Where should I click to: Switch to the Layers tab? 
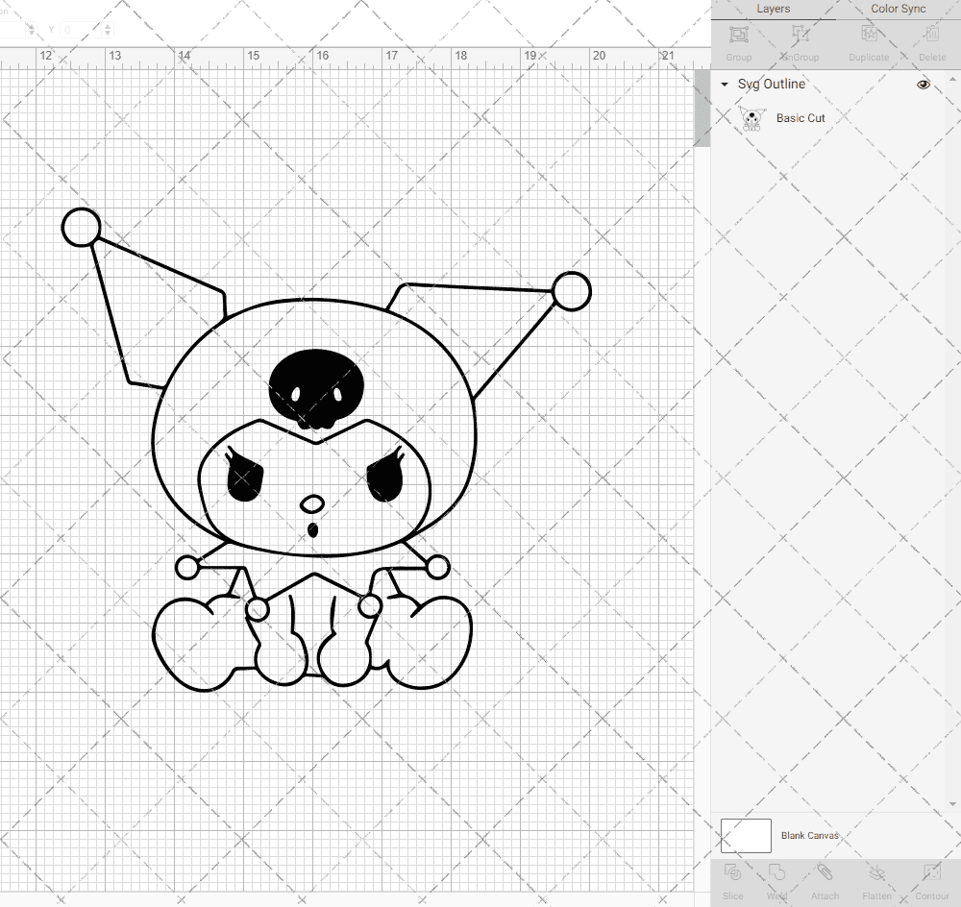[x=773, y=9]
